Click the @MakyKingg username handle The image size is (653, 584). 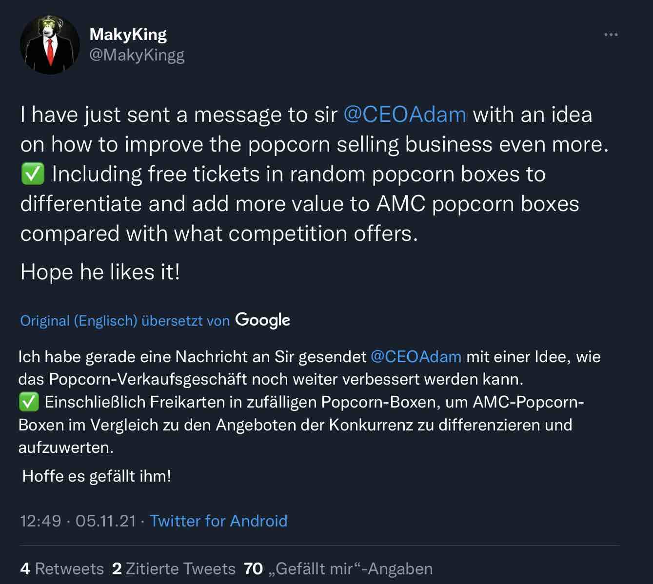coord(137,55)
